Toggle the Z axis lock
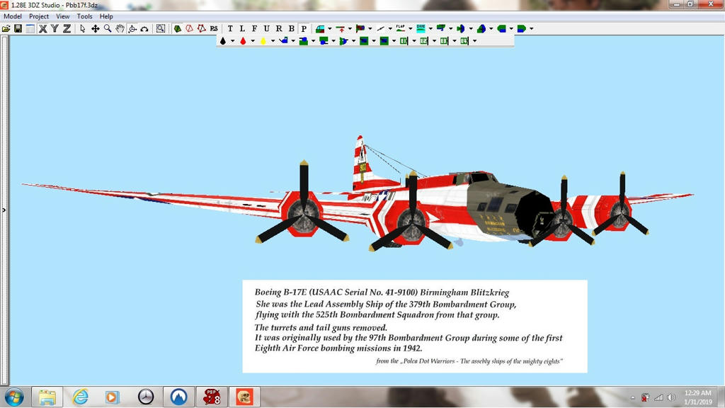The width and height of the screenshot is (725, 408). [x=67, y=28]
